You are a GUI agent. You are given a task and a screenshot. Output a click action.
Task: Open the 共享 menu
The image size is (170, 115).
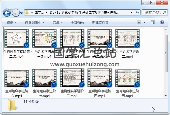tap(58, 22)
